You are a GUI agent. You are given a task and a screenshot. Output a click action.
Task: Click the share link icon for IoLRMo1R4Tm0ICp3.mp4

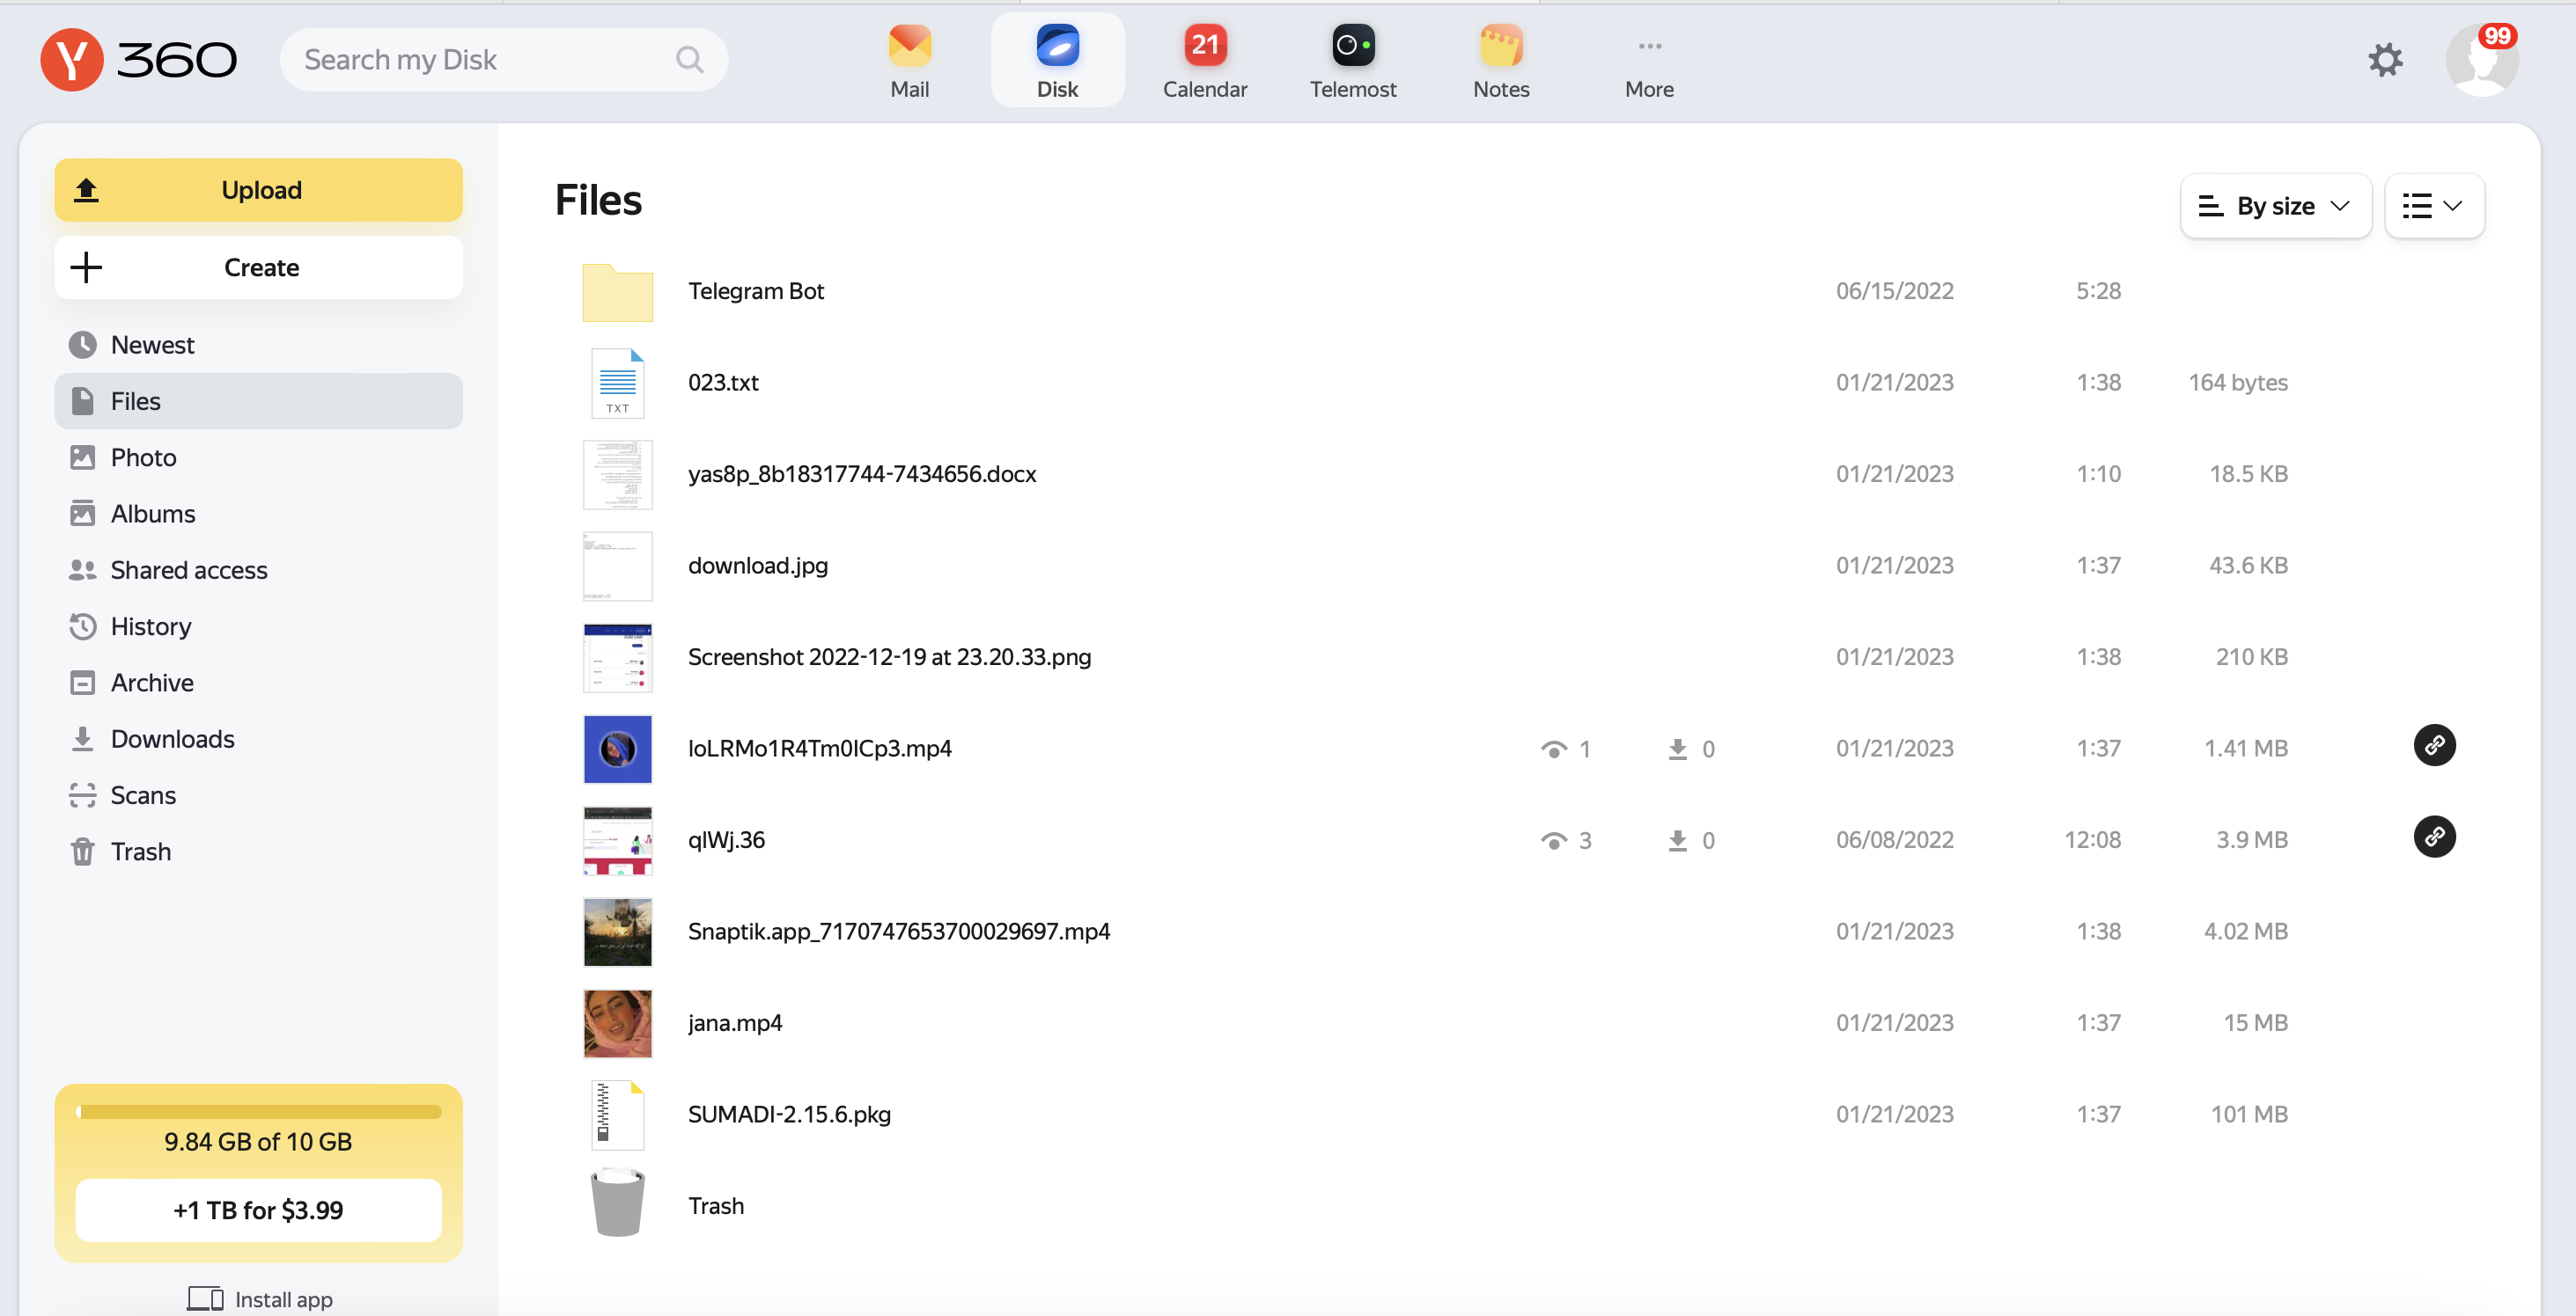pos(2433,745)
